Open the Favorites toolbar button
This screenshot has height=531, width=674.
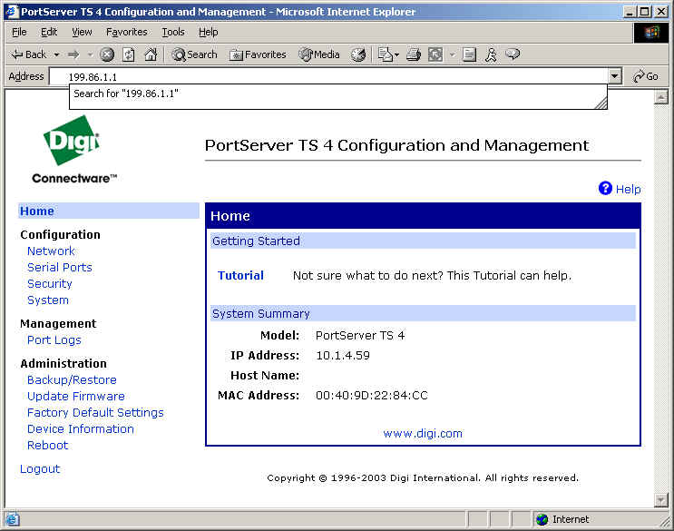click(x=259, y=54)
